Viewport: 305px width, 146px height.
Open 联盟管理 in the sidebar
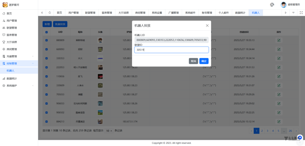(x=19, y=28)
